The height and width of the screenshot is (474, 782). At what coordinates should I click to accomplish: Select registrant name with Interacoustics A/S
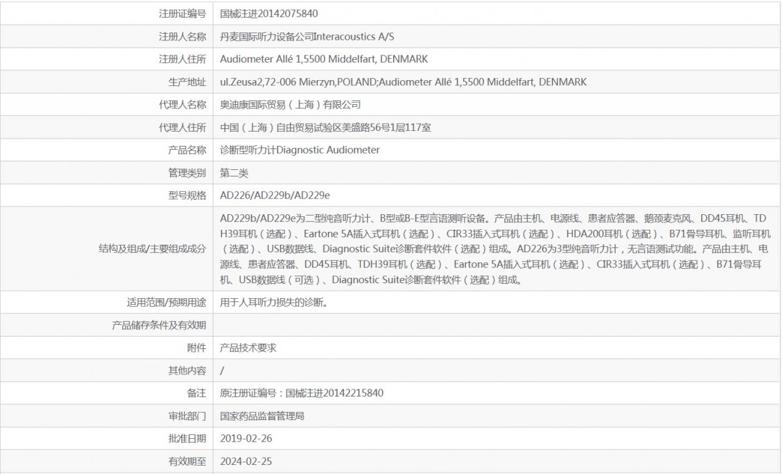307,36
